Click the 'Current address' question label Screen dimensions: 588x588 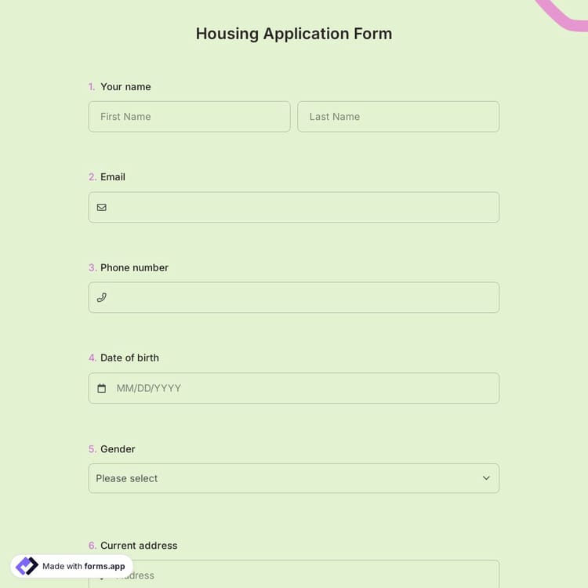pyautogui.click(x=139, y=546)
